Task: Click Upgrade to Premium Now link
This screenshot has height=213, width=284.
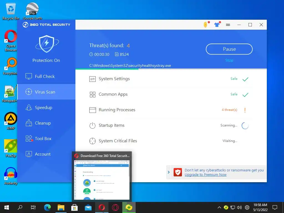Action: (206, 175)
